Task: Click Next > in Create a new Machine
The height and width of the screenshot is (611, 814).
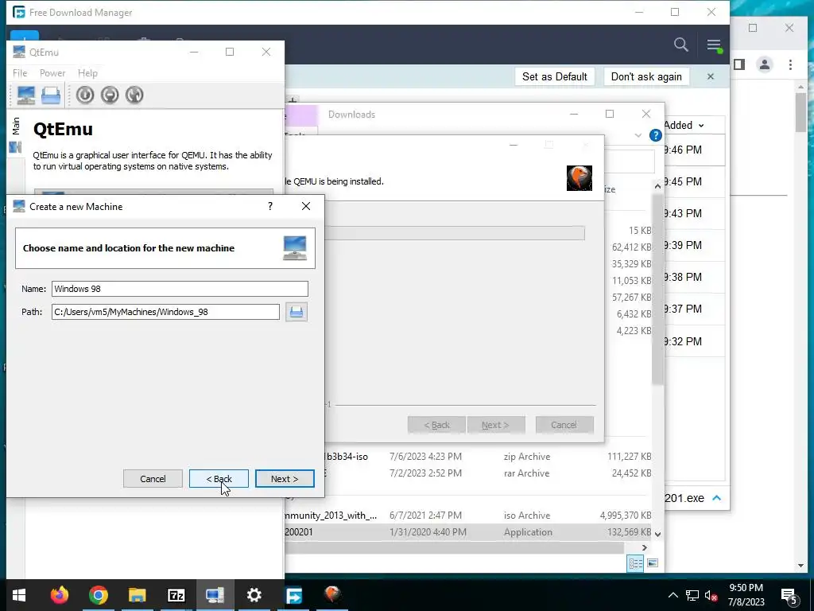Action: [x=285, y=479]
